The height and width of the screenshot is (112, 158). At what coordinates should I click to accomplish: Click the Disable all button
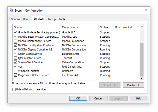point(133,85)
